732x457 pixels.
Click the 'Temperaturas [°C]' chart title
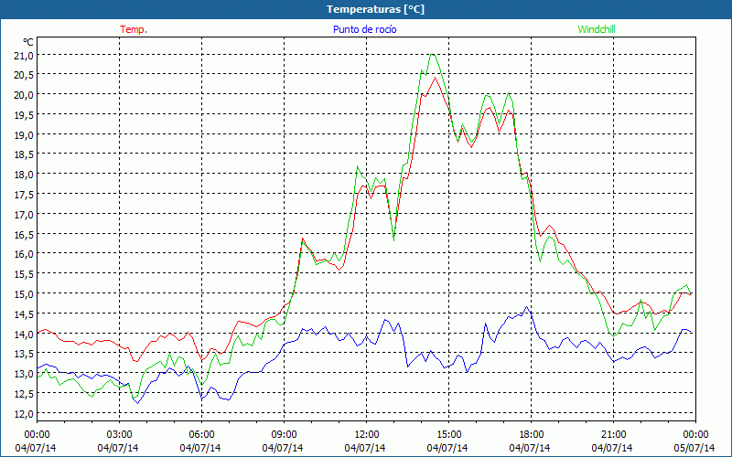[375, 9]
